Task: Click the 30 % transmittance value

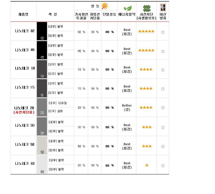Action: coord(81,127)
